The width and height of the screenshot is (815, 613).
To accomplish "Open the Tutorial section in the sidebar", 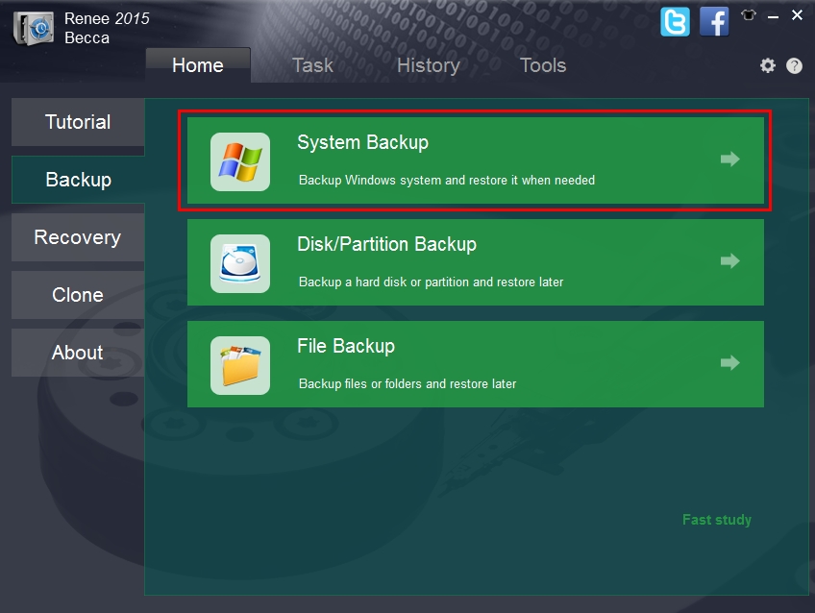I will click(x=77, y=122).
